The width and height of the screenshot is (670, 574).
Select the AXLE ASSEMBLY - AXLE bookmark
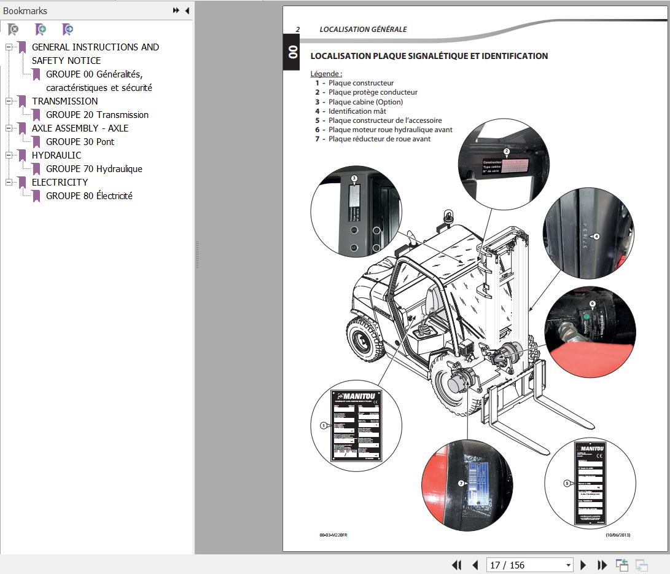click(x=80, y=128)
